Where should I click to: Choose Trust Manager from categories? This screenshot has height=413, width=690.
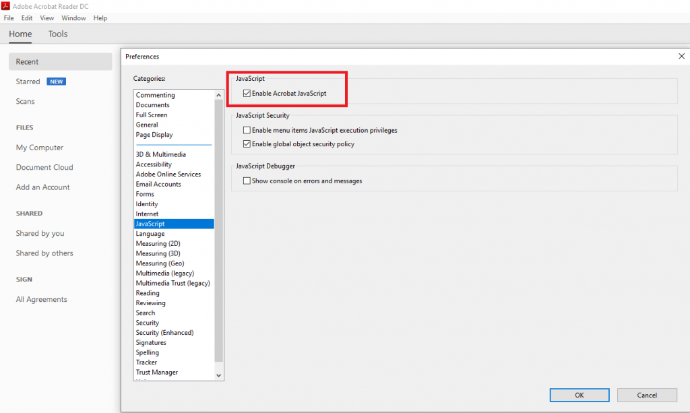(156, 372)
